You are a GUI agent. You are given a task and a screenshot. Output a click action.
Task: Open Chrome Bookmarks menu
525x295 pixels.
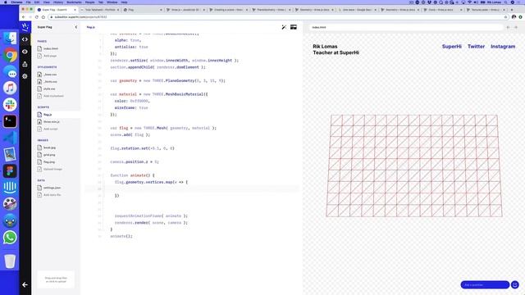point(74,2)
